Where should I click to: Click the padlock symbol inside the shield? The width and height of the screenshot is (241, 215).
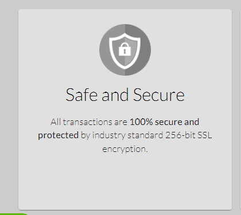[x=125, y=49]
